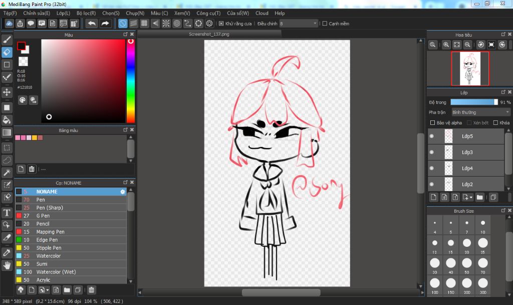The image size is (513, 305).
Task: Select the Eraser tool
Action: point(7,52)
